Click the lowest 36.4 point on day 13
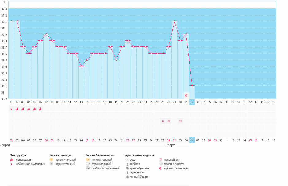 (81, 66)
